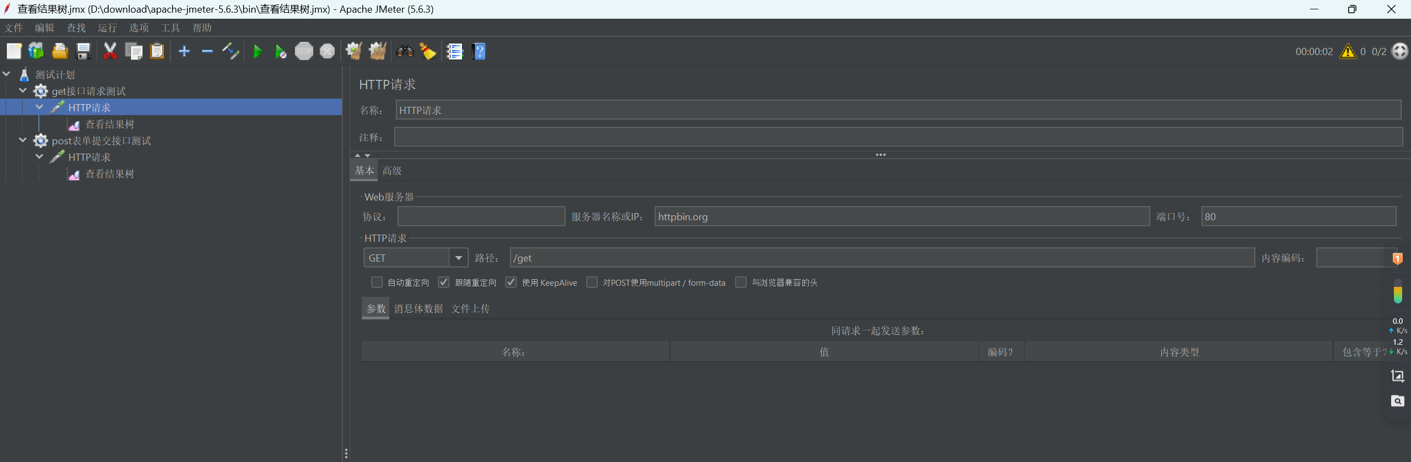Image resolution: width=1411 pixels, height=462 pixels.
Task: Switch to the 高级 tab
Action: click(x=392, y=171)
